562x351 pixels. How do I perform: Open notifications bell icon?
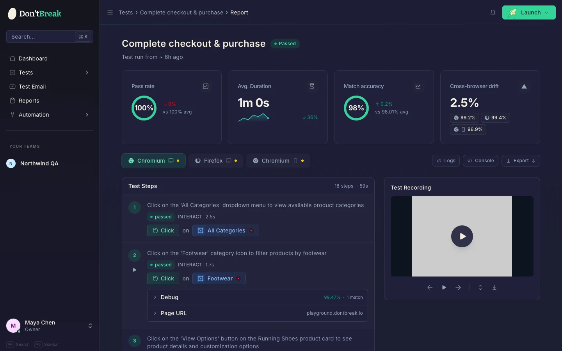493,12
